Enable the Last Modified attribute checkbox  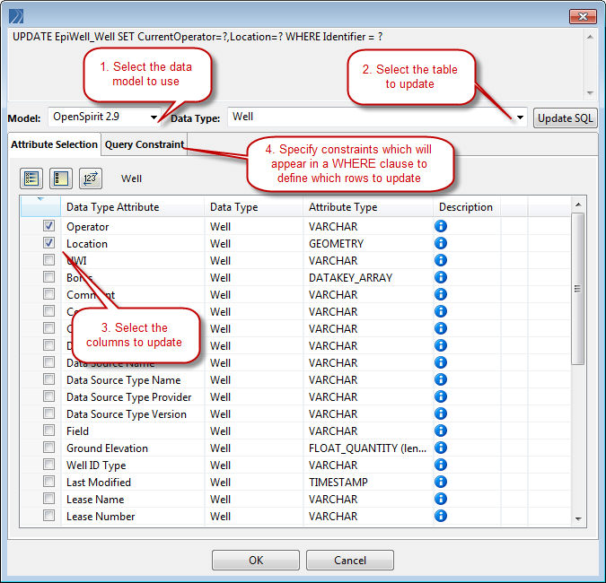(x=48, y=483)
